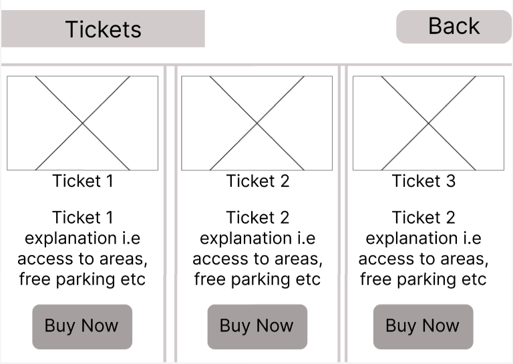This screenshot has width=513, height=364.
Task: Click "free parking etc" in third card
Action: point(423,279)
